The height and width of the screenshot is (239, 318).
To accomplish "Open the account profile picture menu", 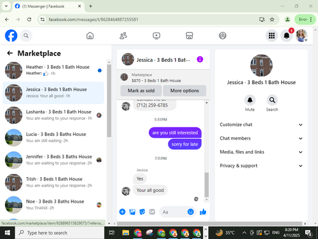I will pyautogui.click(x=301, y=36).
